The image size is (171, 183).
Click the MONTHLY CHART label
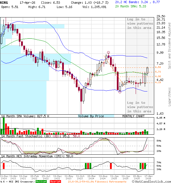point(133,116)
